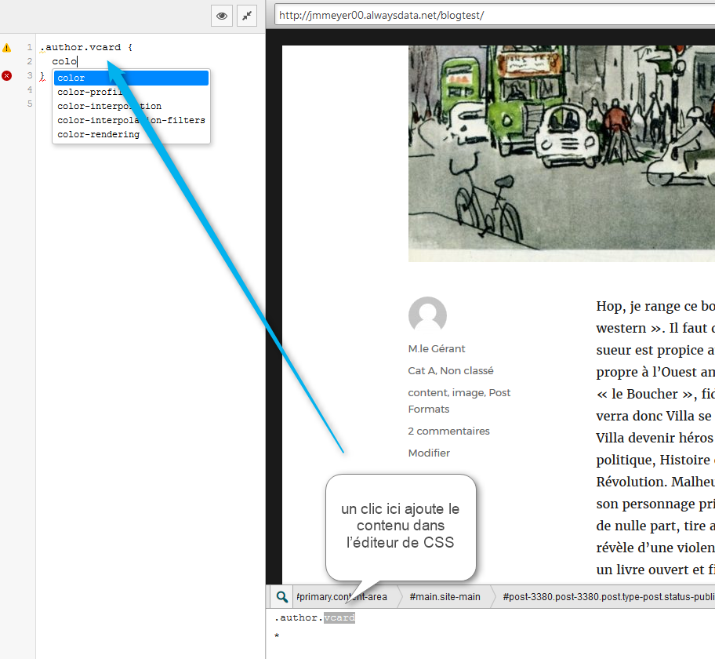Screen dimensions: 715x659
Task: Click line number 4 in the gutter
Action: click(x=30, y=89)
